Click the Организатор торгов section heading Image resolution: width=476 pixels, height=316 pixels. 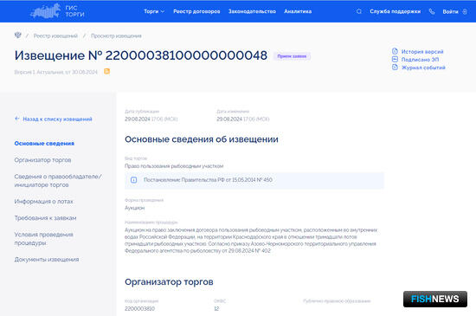169,281
